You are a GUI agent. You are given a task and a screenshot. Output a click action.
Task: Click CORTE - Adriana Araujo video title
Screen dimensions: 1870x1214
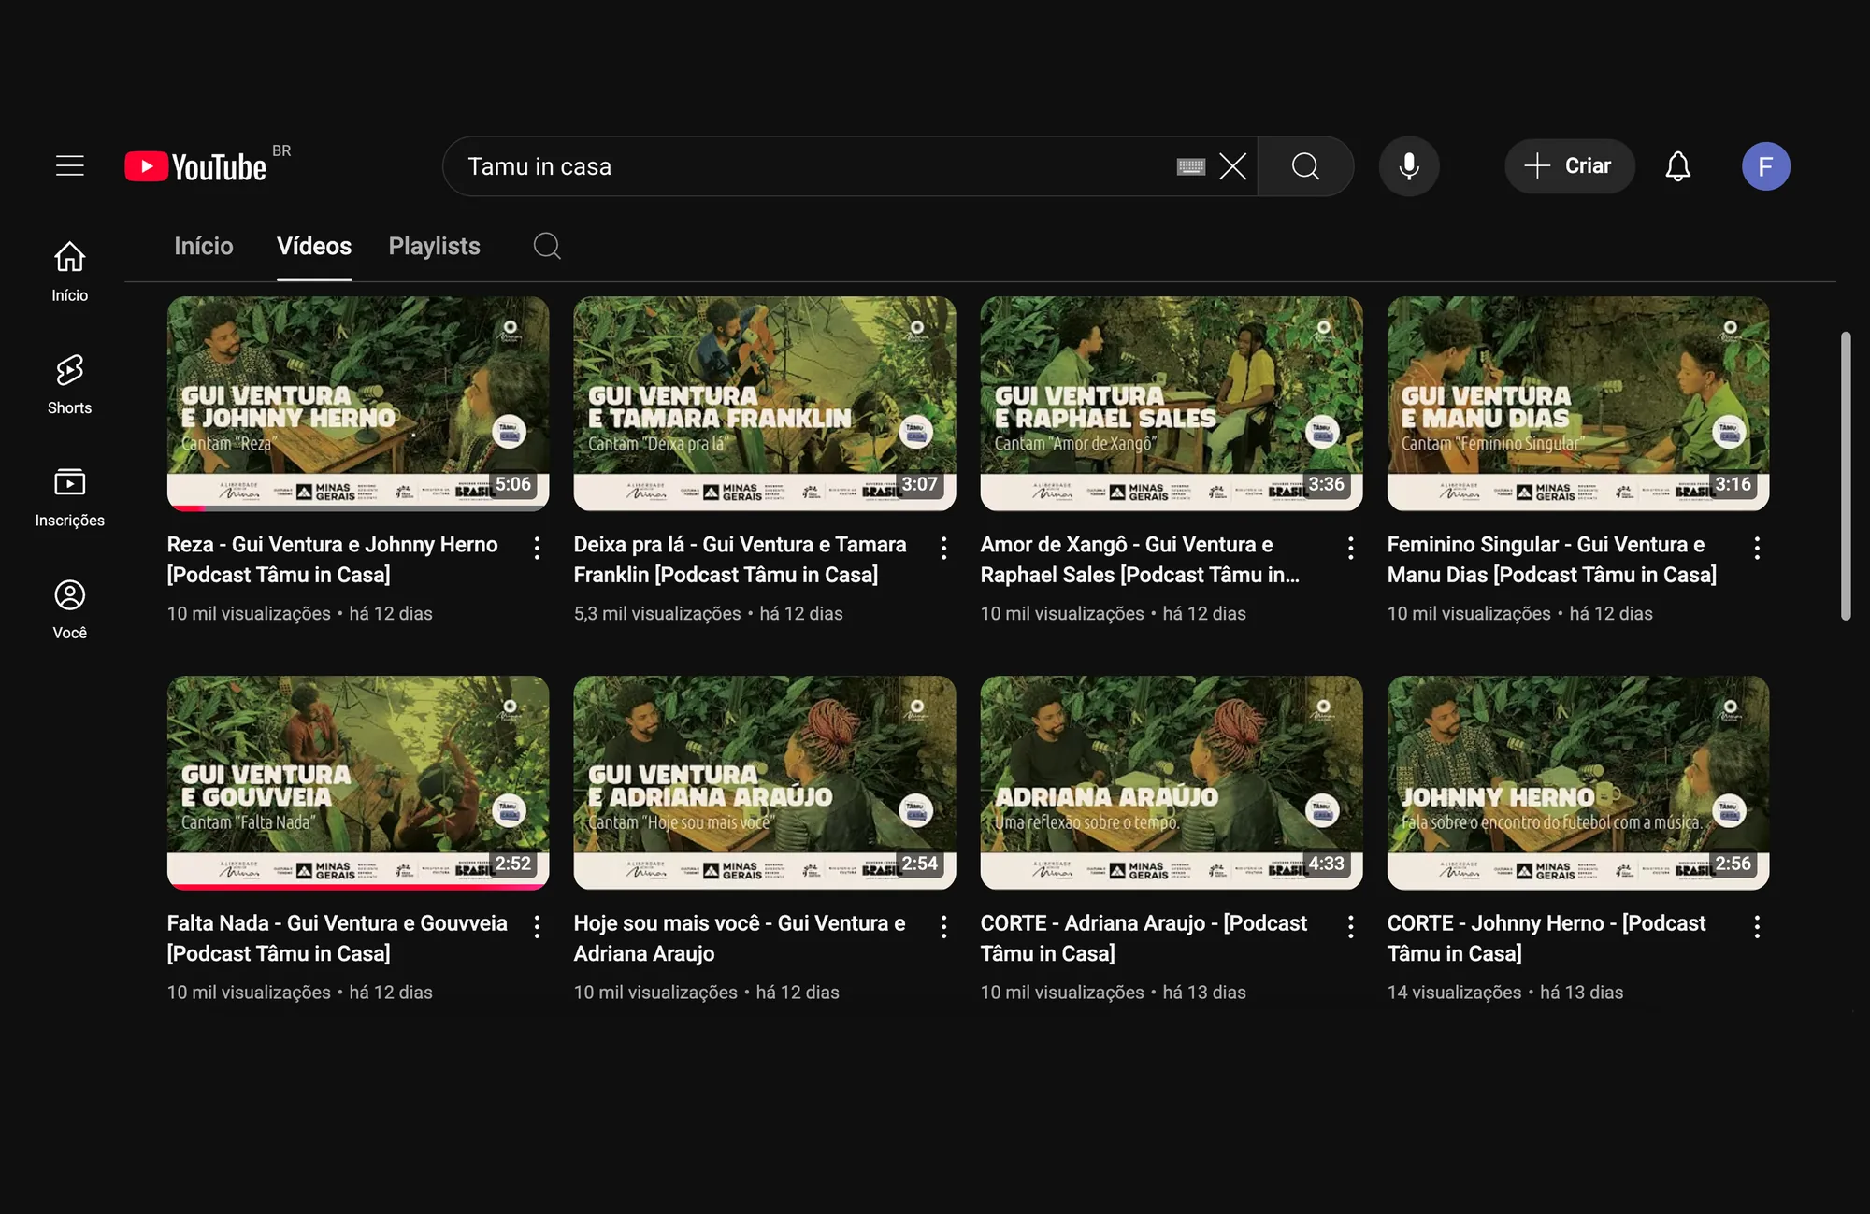coord(1144,937)
